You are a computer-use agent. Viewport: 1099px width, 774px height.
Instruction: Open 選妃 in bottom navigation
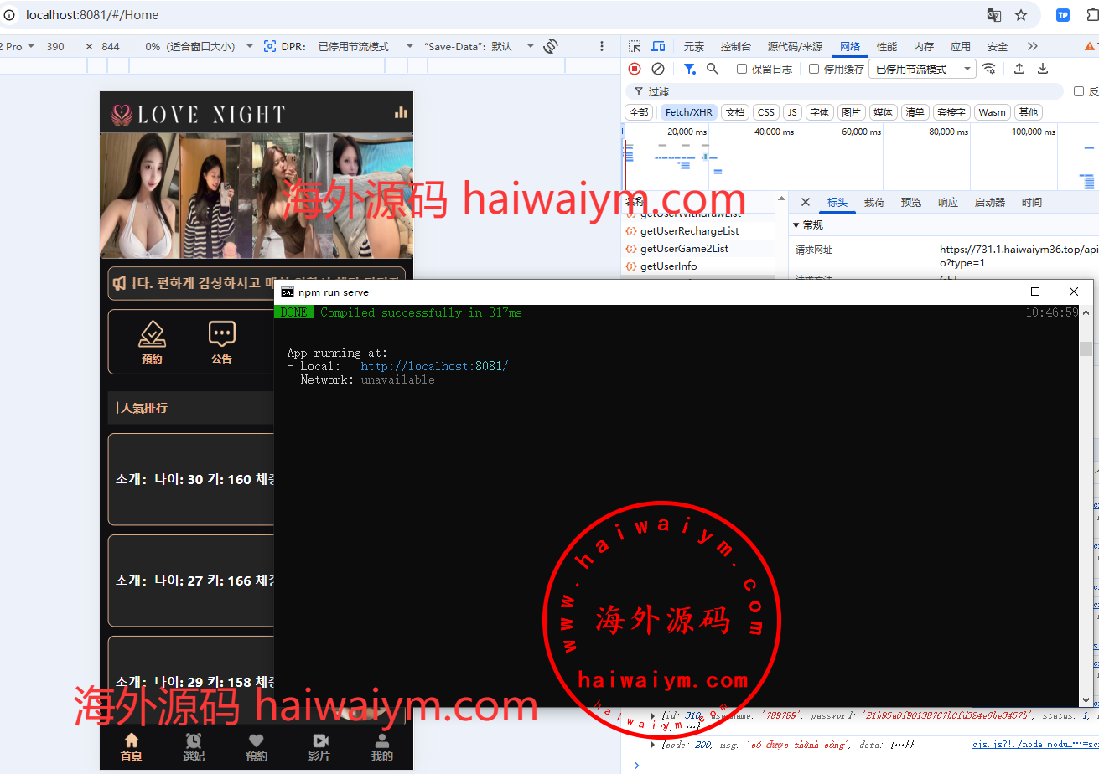(194, 747)
